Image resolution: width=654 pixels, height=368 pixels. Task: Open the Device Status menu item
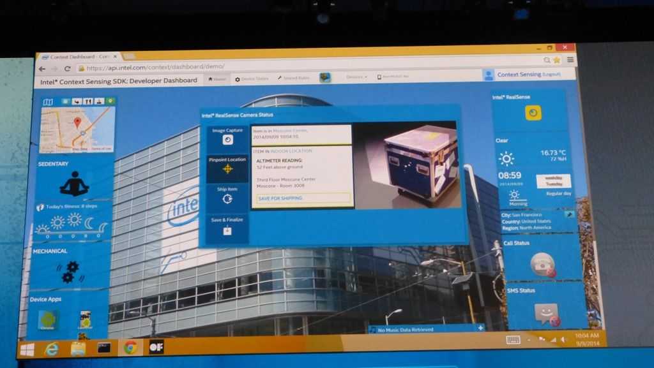click(252, 78)
